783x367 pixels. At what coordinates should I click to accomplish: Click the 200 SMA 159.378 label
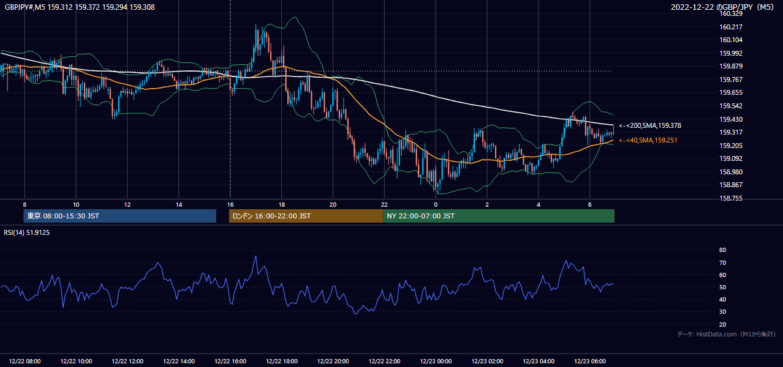[x=650, y=125]
